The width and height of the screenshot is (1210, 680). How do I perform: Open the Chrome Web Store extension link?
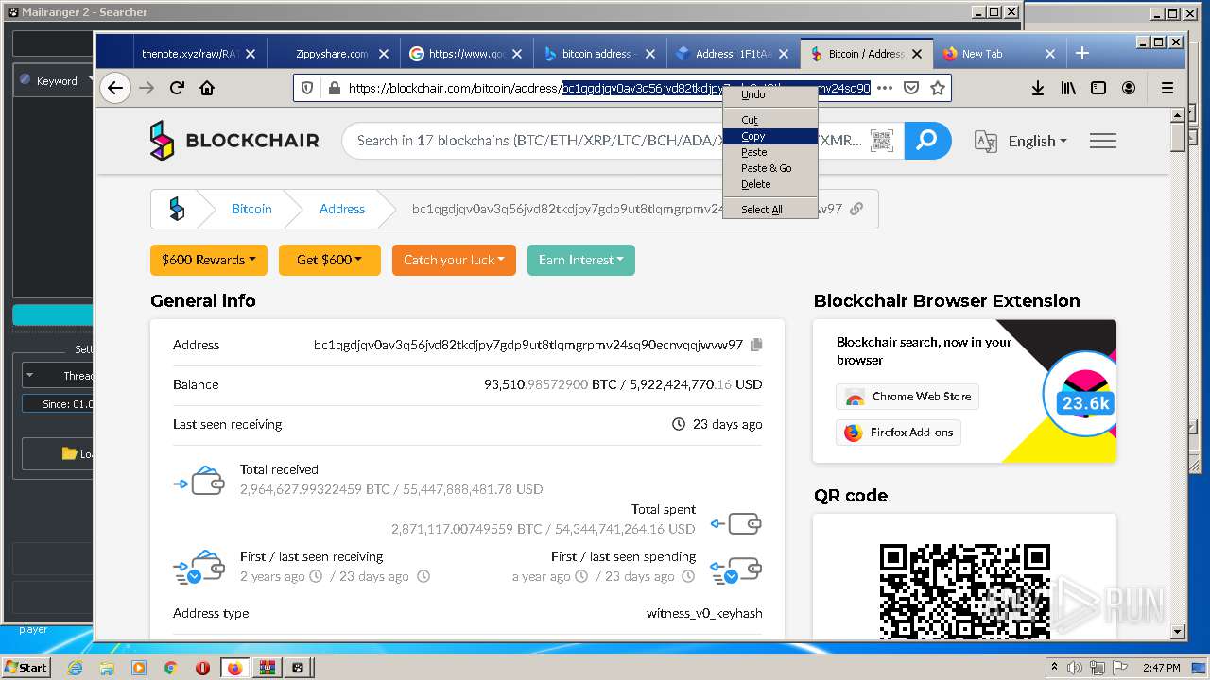click(x=907, y=397)
